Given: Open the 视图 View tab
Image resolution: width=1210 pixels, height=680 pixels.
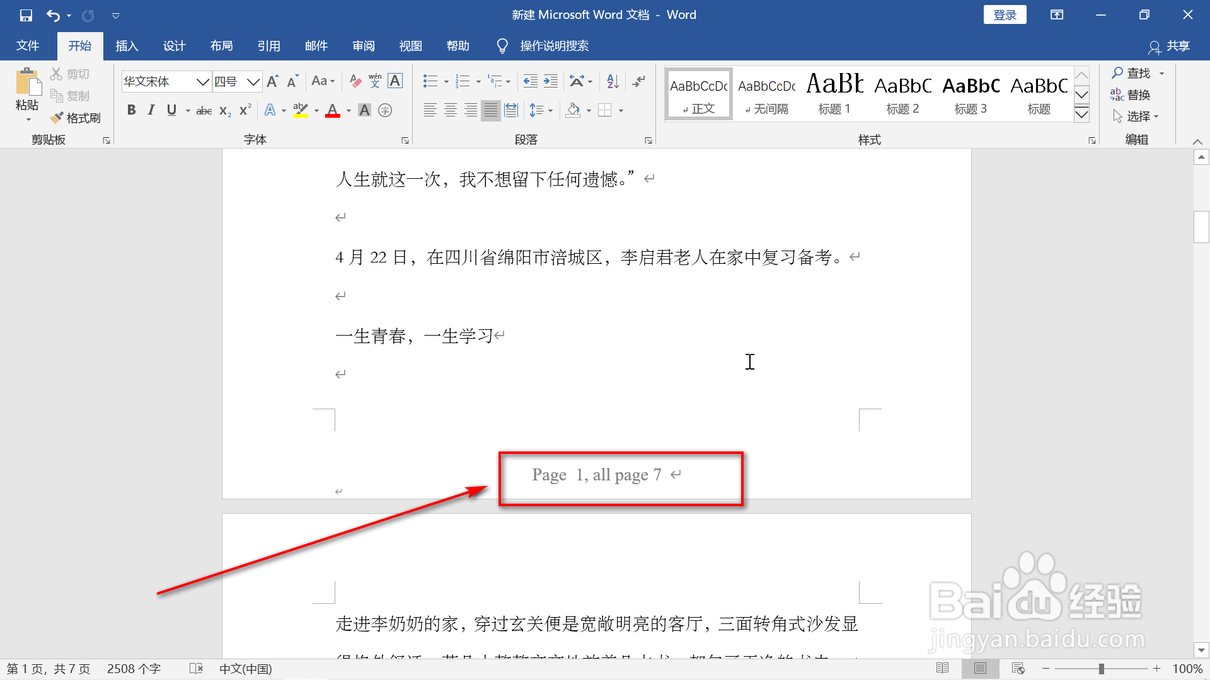Looking at the screenshot, I should [410, 46].
